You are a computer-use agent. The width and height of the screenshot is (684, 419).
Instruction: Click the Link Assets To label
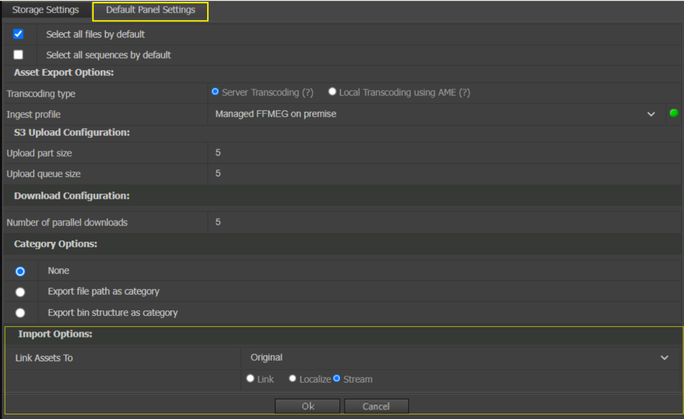point(44,358)
